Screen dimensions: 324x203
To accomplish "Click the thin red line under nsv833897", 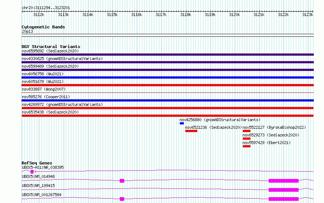I will (167, 93).
